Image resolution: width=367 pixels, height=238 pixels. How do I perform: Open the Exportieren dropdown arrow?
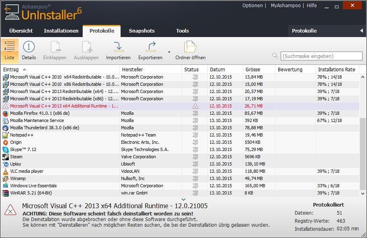tap(169, 52)
